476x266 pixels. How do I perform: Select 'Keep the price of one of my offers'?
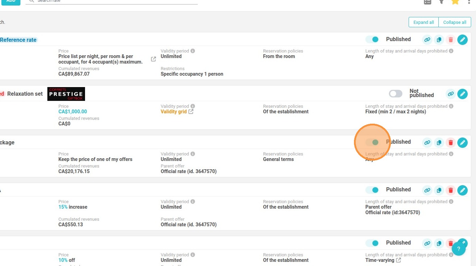tap(95, 159)
